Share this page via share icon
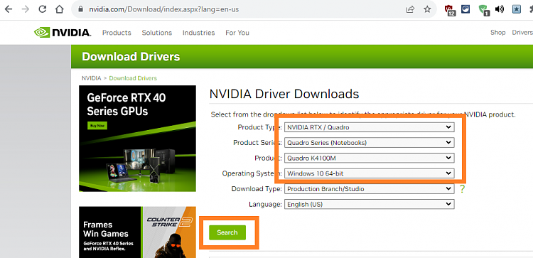The image size is (533, 258). tap(410, 9)
